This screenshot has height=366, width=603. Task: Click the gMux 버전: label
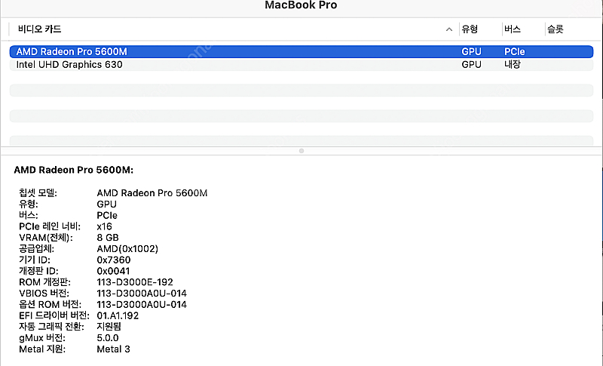point(42,338)
